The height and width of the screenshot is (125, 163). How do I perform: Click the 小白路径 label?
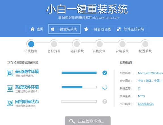pos(126,104)
